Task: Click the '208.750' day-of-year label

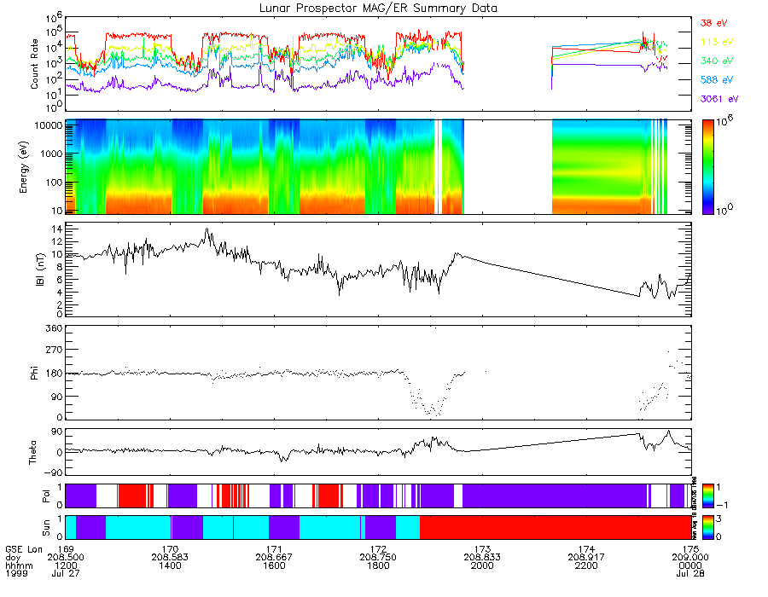Action: pos(378,558)
